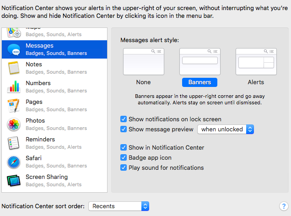Click Numbers subtitle Badges, Sounds, Banners
Screen dimensions: 291x216
pyautogui.click(x=56, y=91)
